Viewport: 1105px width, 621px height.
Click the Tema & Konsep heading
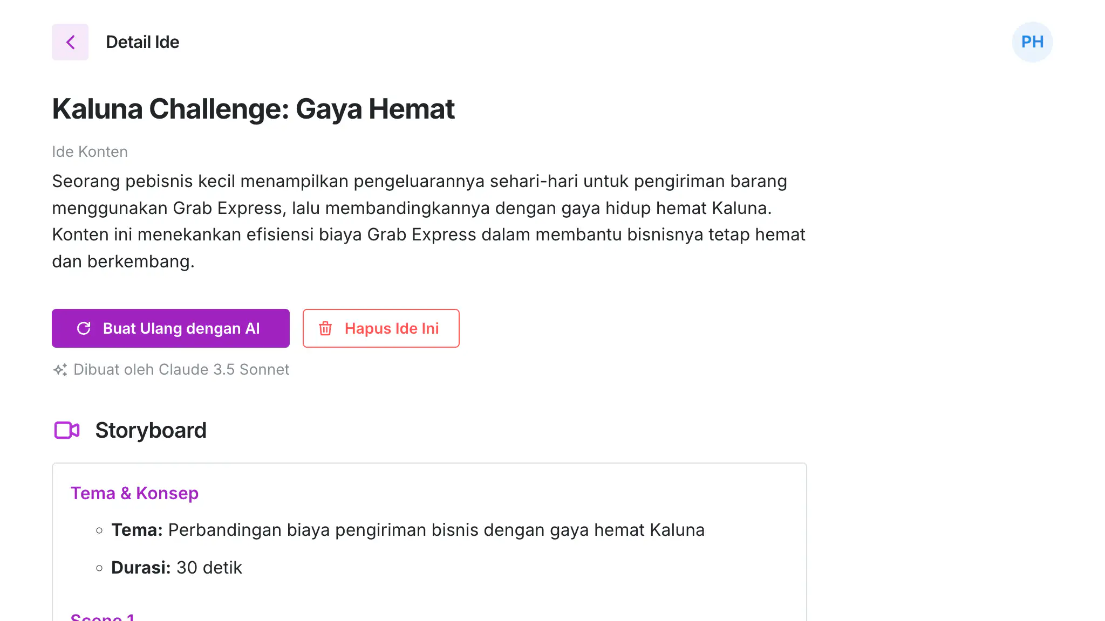pos(134,493)
